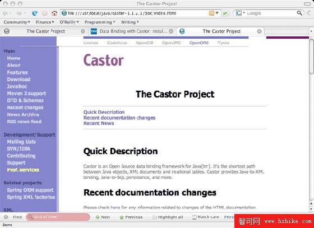Open Maven 2 support sidebar link
Screen dimensions: 314x228
point(27,94)
